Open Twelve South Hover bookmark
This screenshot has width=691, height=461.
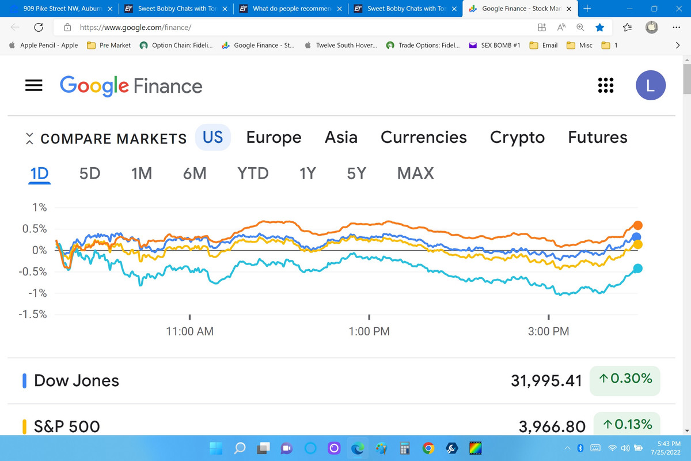tap(341, 45)
